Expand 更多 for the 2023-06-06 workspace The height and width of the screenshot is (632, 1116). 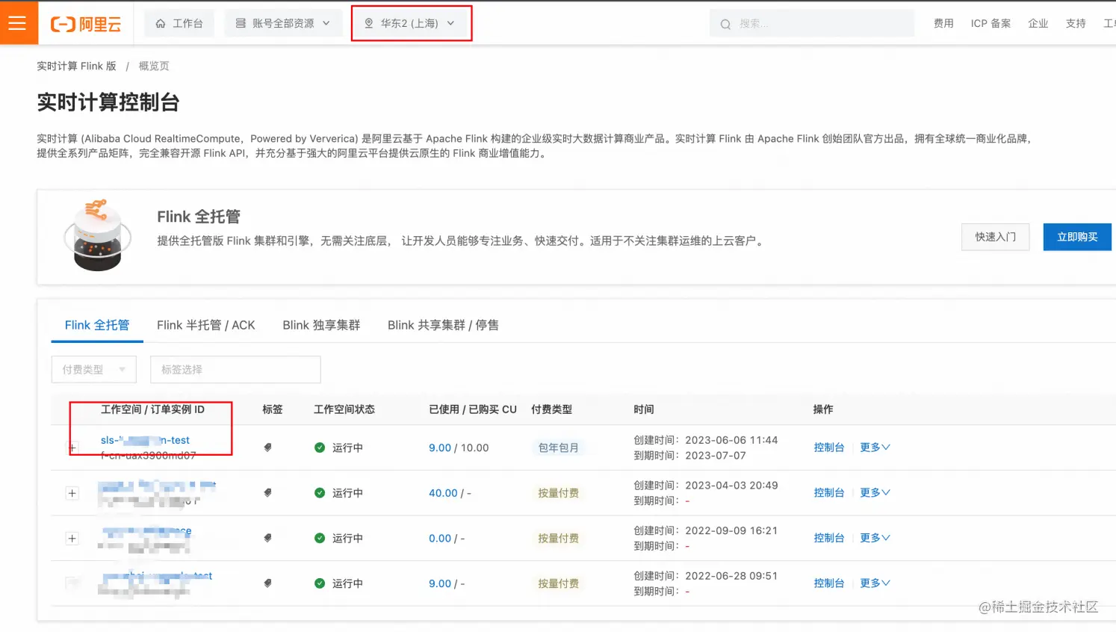pyautogui.click(x=875, y=447)
